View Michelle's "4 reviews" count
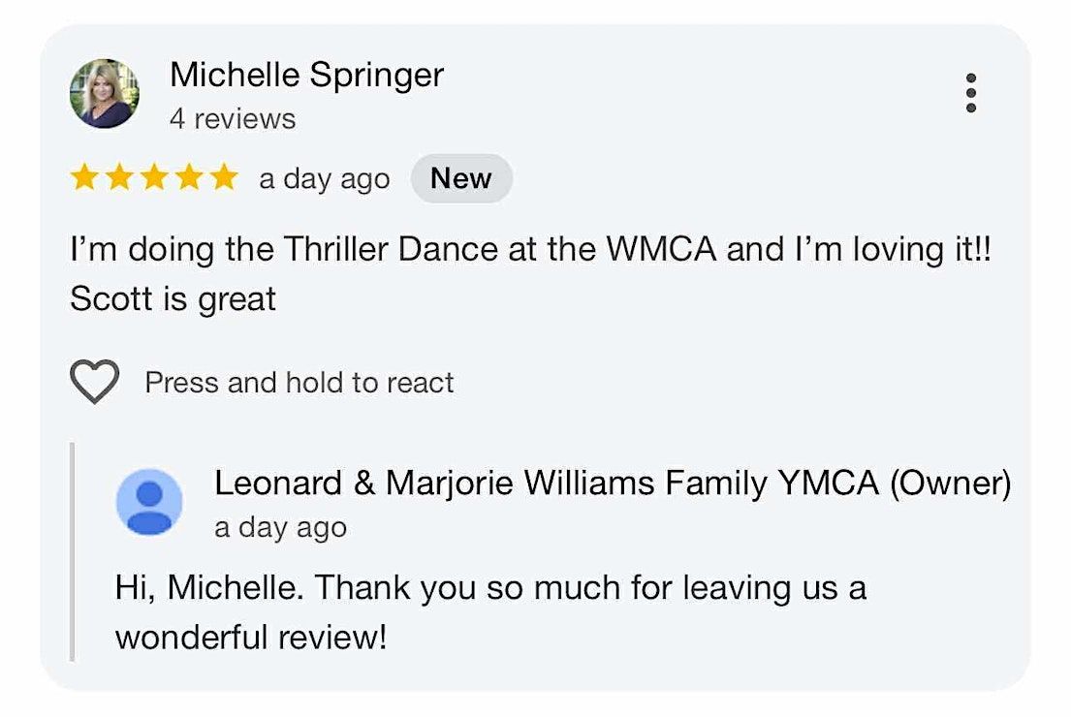1071x717 pixels. [233, 119]
